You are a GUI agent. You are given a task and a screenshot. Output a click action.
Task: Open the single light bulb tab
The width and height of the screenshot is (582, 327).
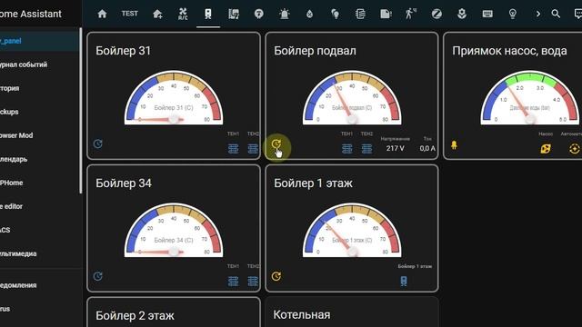point(513,15)
